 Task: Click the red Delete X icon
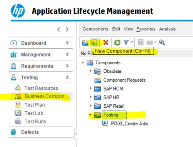point(106,43)
